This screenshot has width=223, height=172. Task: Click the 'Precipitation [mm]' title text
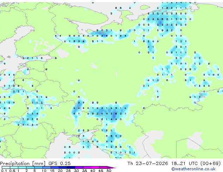(x=23, y=164)
